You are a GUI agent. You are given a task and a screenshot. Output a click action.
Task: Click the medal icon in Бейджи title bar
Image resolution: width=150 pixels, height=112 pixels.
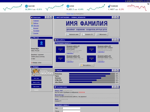(32, 67)
